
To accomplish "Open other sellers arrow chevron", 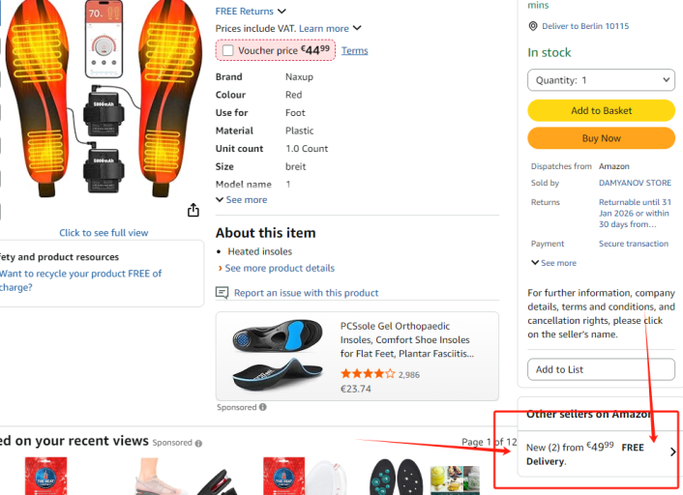I will 672,451.
